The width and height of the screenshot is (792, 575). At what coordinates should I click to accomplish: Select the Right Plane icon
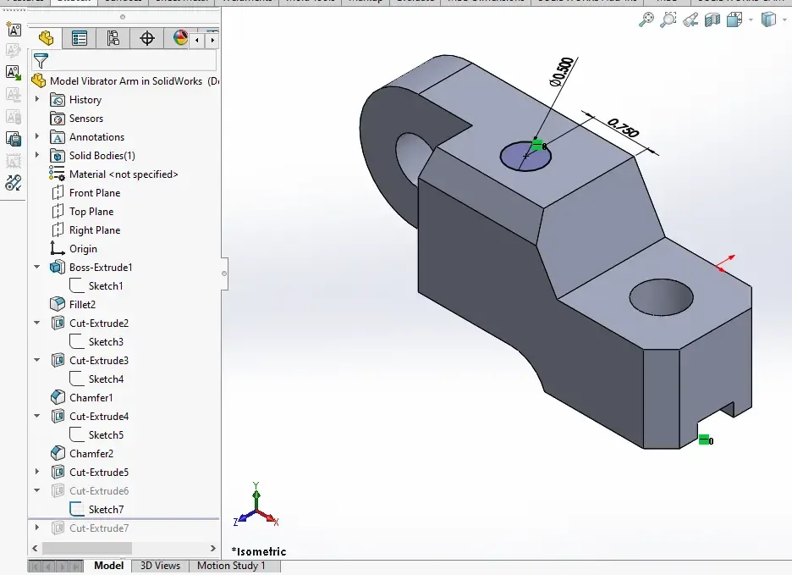click(58, 230)
